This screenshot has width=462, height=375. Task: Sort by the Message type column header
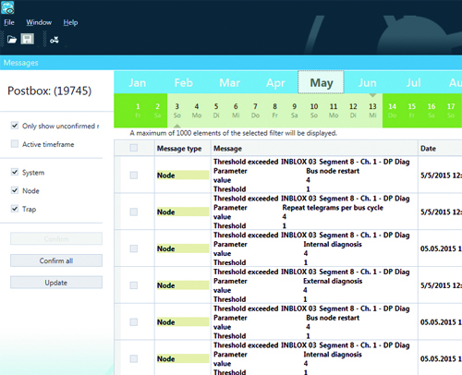183,148
